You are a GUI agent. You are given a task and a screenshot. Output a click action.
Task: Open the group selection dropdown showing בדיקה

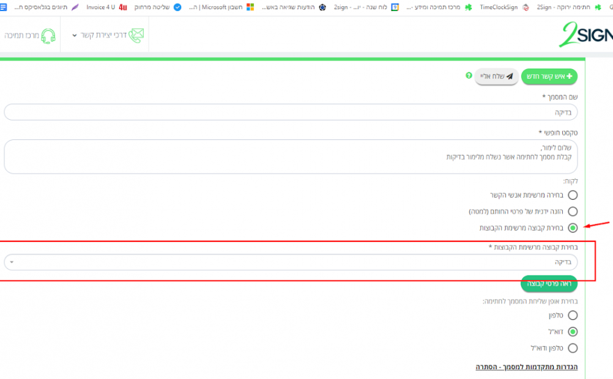click(x=291, y=262)
